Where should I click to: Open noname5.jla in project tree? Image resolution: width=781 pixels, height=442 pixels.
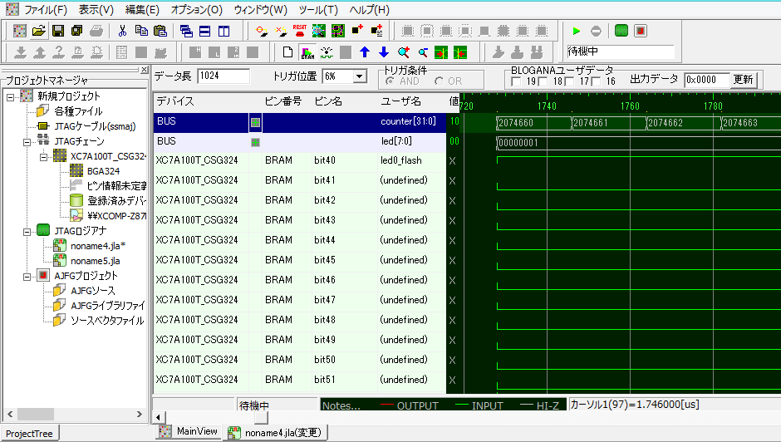tap(95, 260)
